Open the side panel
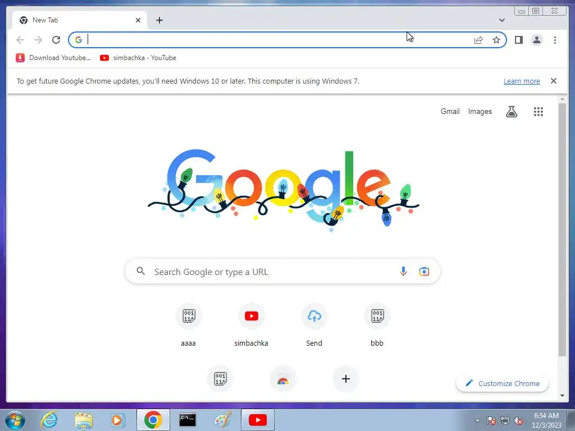The image size is (575, 431). click(518, 40)
